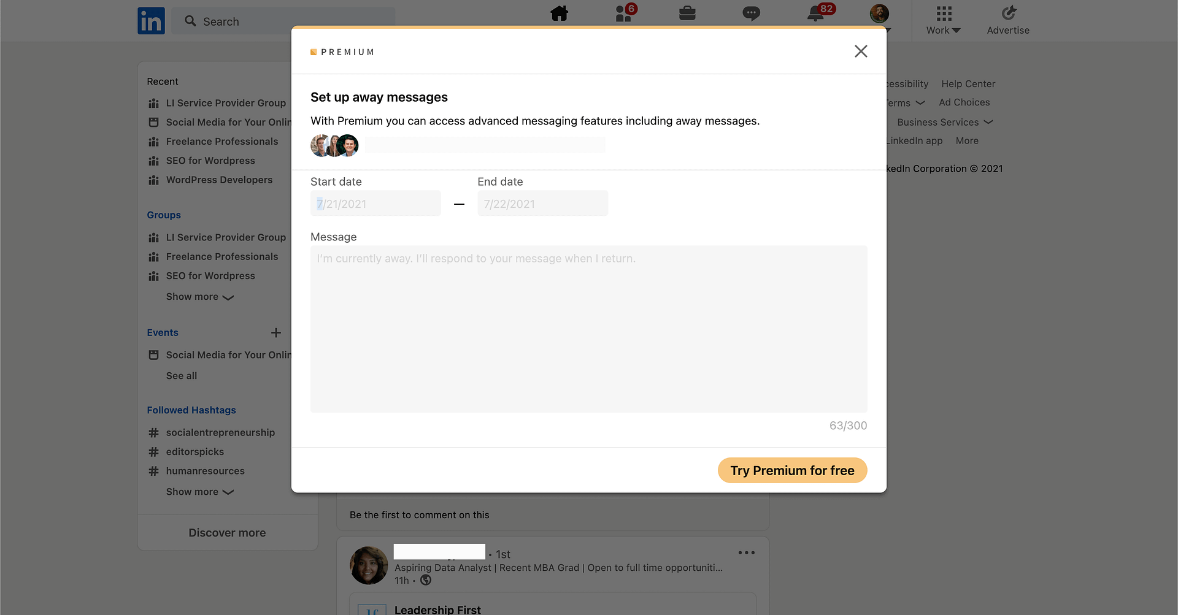Expand Show more under Groups
The height and width of the screenshot is (615, 1178).
tap(199, 297)
